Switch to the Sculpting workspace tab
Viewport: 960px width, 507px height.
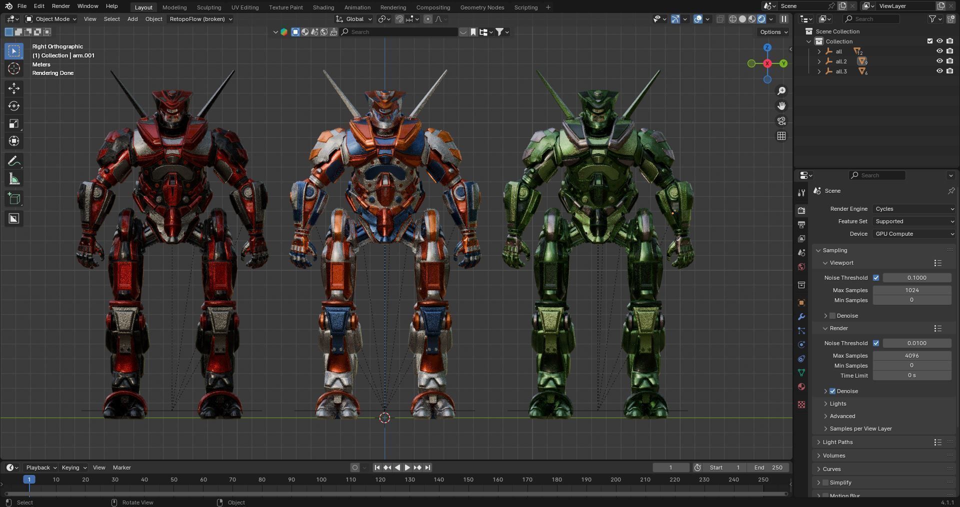[208, 7]
